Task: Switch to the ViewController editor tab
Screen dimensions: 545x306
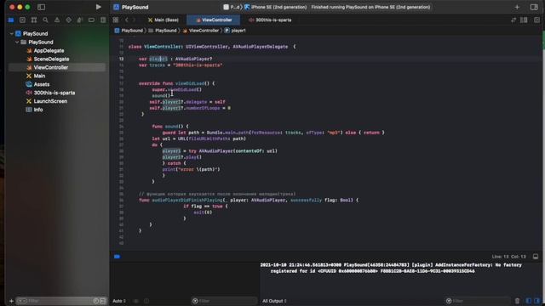Action: point(214,20)
